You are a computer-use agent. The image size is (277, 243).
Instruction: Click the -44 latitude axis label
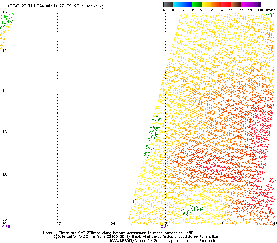click(3, 91)
